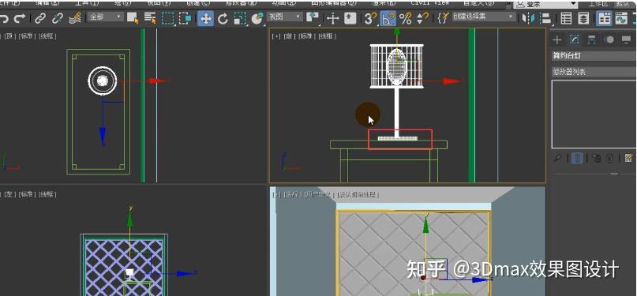Click the Mirror tool icon
Screen dimensions: 637x296
click(x=528, y=18)
